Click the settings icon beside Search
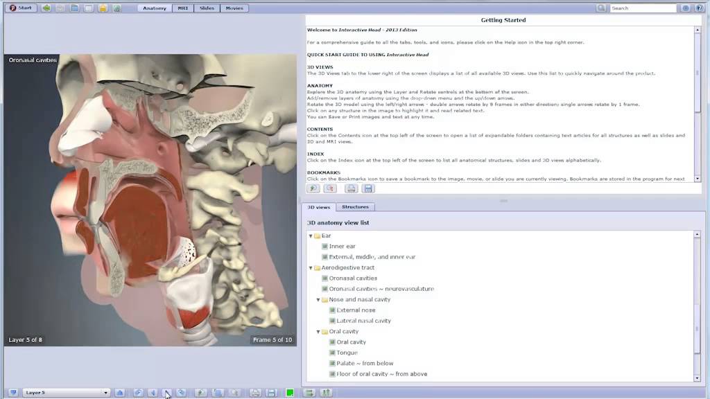 686,8
